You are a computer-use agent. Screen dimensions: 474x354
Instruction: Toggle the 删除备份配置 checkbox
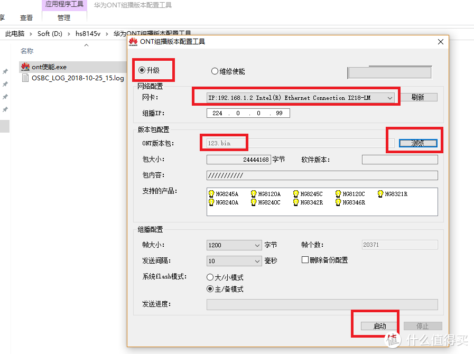(305, 259)
